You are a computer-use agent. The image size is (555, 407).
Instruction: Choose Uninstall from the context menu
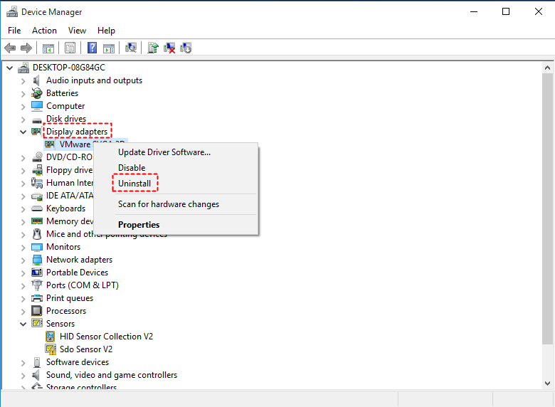click(x=134, y=184)
